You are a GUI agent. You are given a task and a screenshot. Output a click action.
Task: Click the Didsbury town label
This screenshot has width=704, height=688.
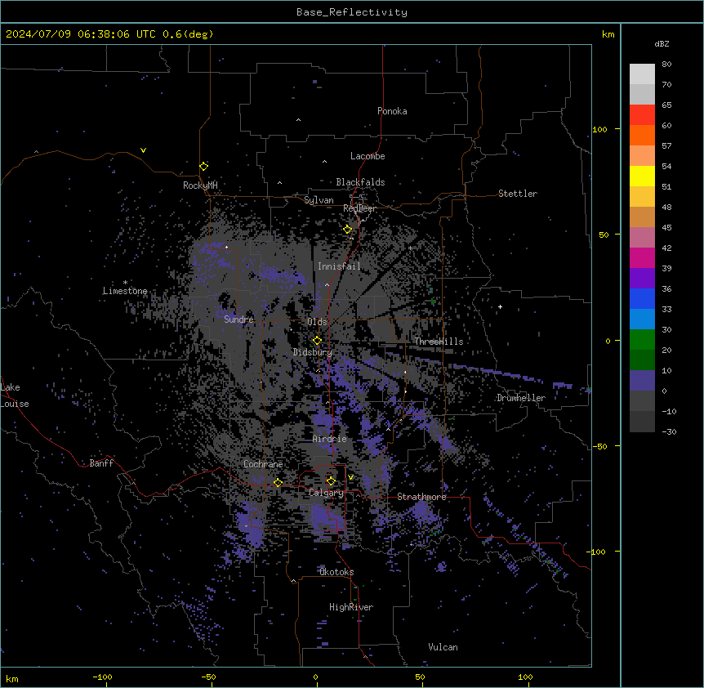point(312,352)
